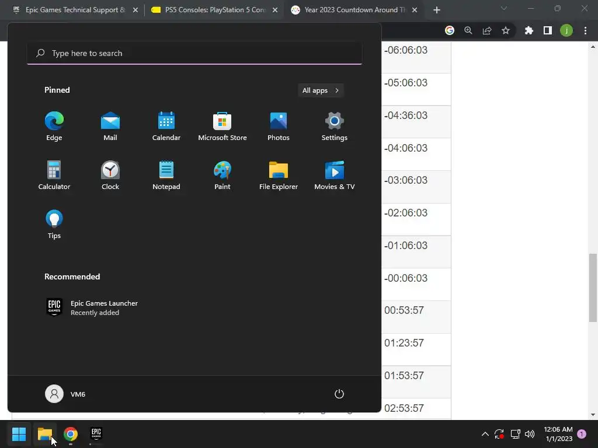Click the page's vertical scrollbar thumb
The image size is (598, 448).
593,288
